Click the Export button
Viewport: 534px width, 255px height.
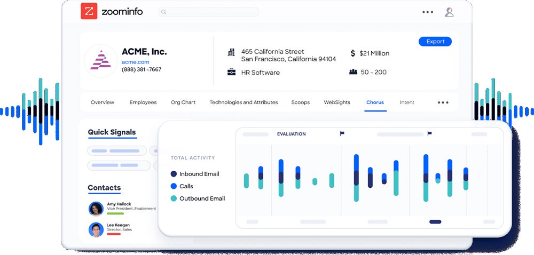[x=435, y=42]
